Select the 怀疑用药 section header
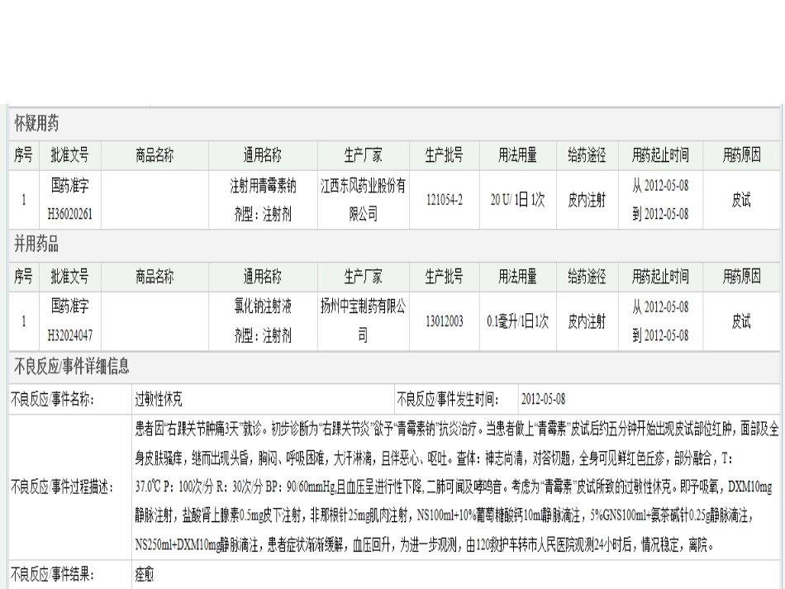Image resolution: width=785 pixels, height=589 pixels. pos(36,123)
